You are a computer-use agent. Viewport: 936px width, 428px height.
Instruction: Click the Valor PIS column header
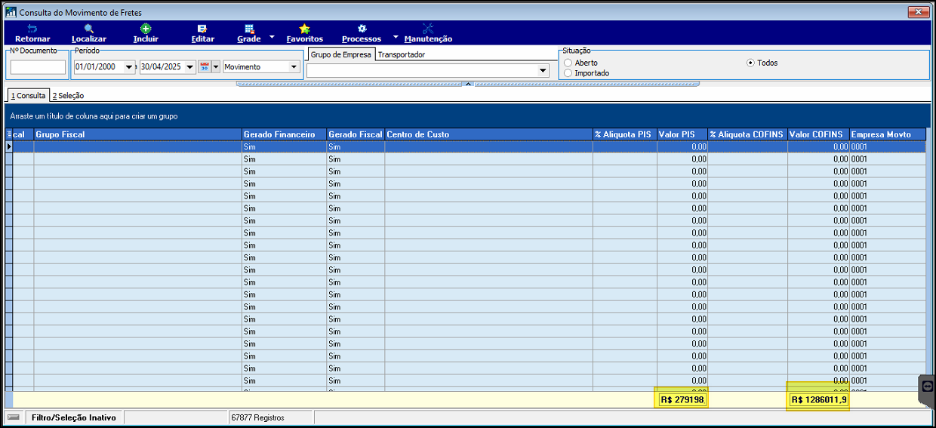click(x=682, y=134)
